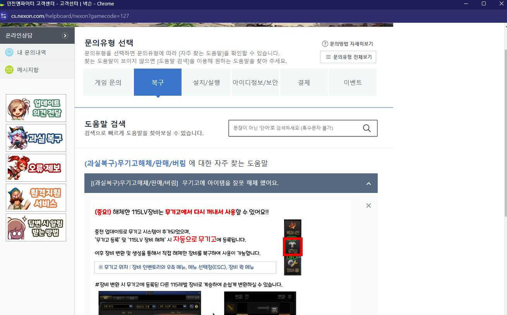Click the 도움말 검색 input field
This screenshot has height=315, width=507.
click(x=294, y=128)
